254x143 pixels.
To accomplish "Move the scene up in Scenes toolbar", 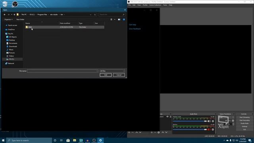I will (x=137, y=132).
